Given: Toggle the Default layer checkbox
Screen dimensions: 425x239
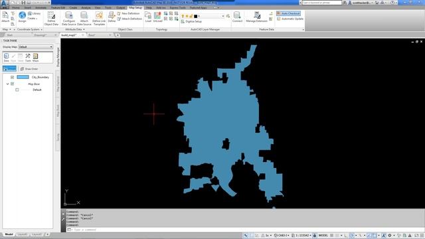Looking at the screenshot, I should (17, 90).
